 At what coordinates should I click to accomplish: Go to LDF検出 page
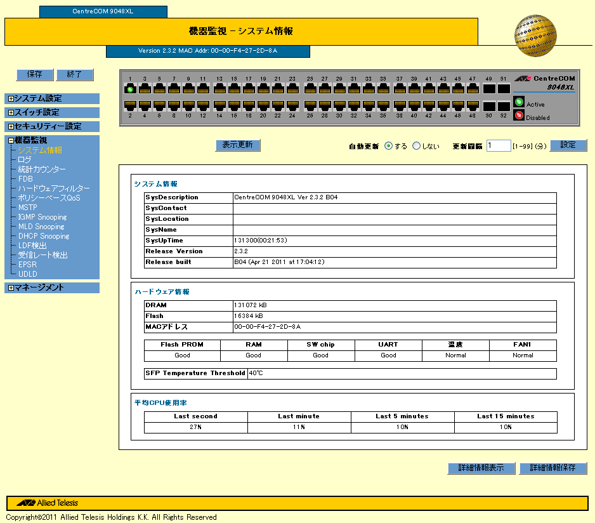tap(32, 246)
